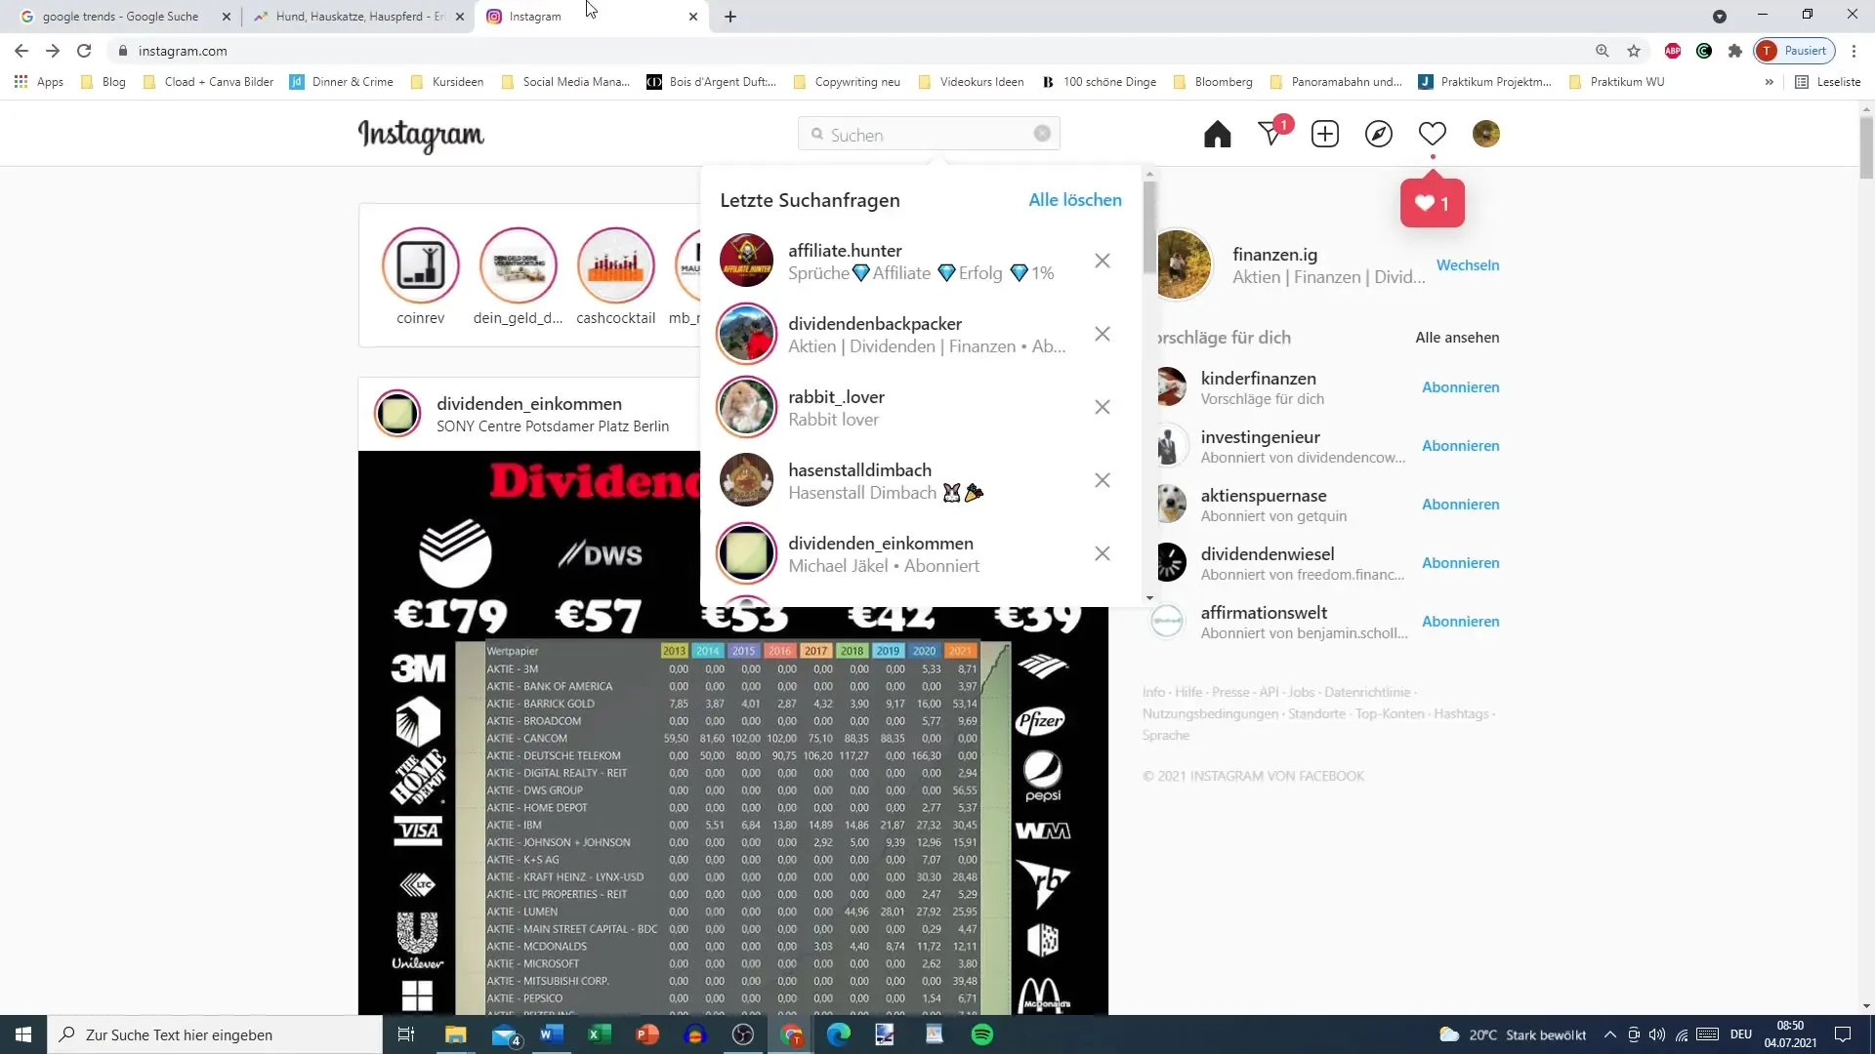Viewport: 1875px width, 1054px height.
Task: Open Dinner & Crime bookmark
Action: tap(342, 82)
